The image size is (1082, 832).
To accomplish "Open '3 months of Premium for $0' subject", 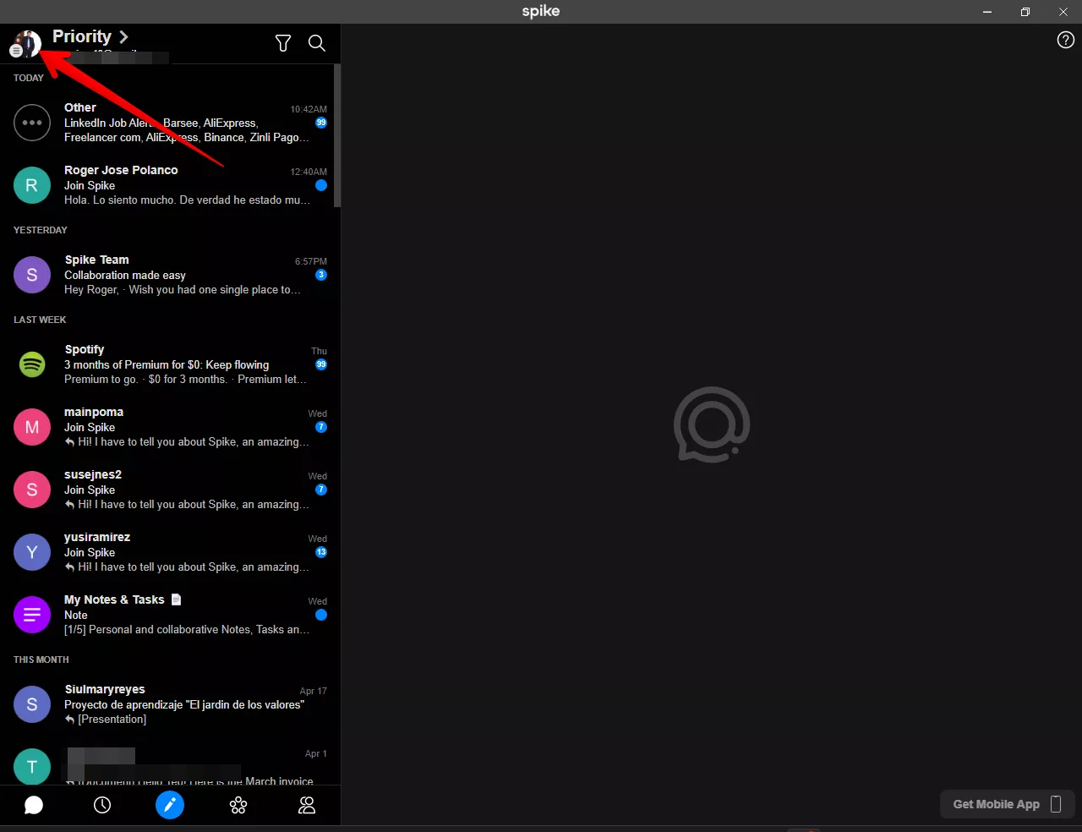I will tap(167, 364).
